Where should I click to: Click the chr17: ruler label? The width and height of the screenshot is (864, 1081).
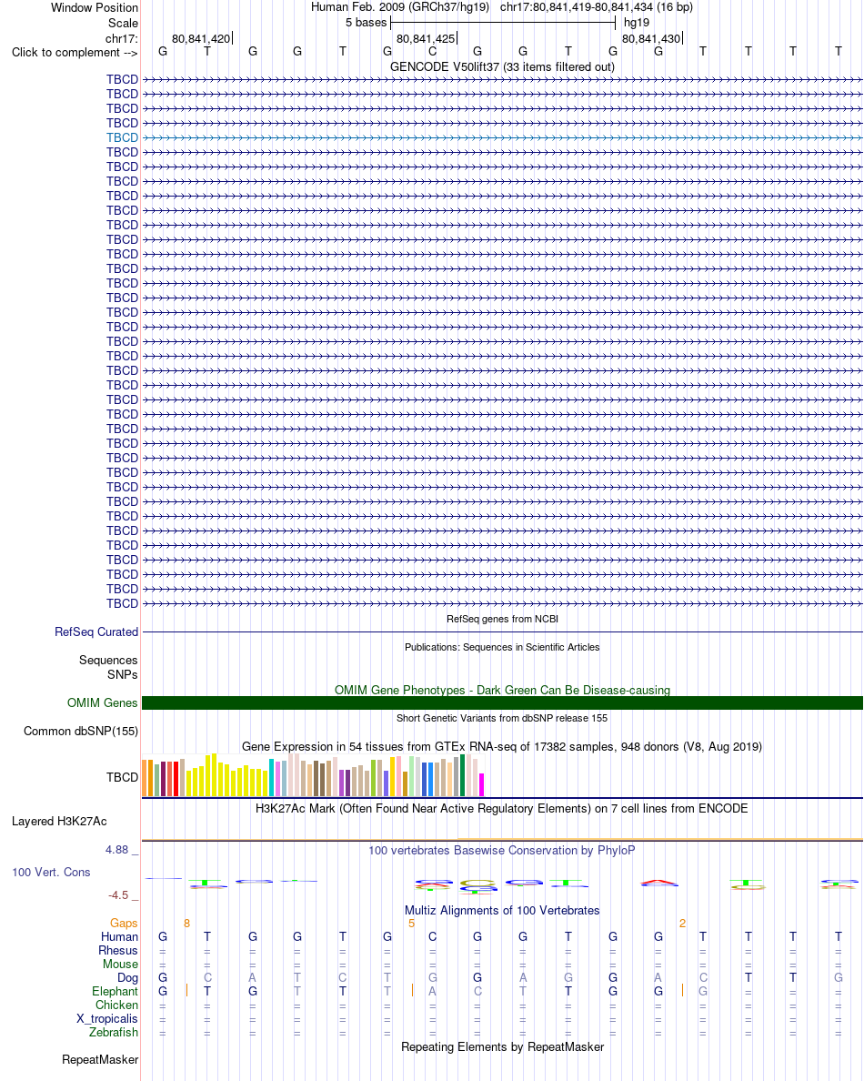[121, 38]
